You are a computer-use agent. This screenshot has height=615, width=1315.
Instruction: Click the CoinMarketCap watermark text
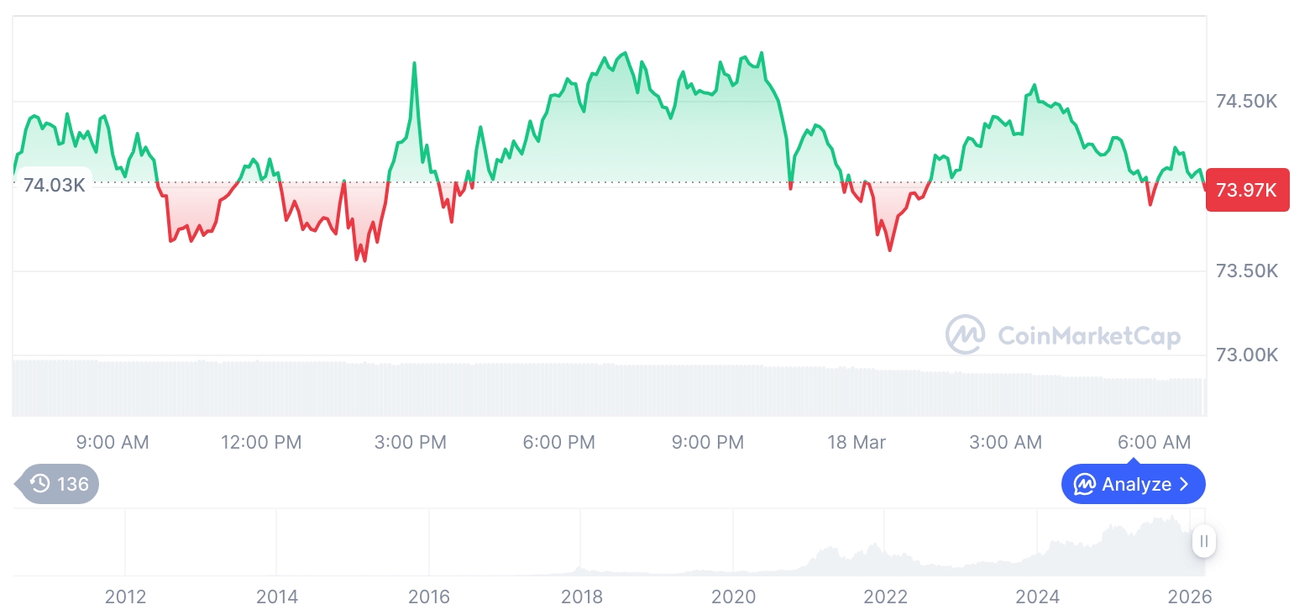(1088, 336)
